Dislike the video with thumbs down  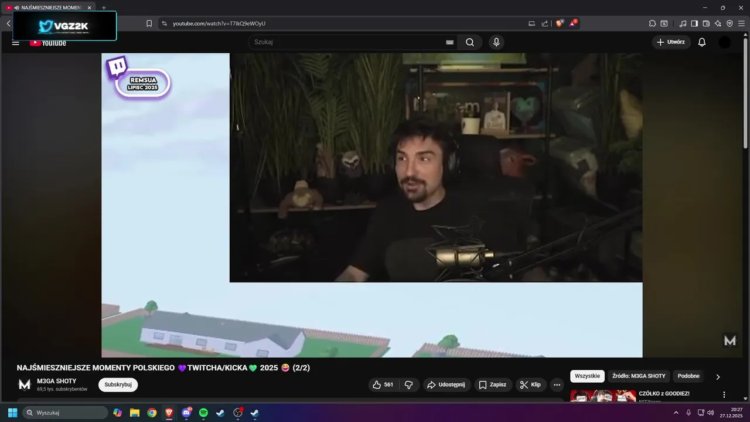pyautogui.click(x=408, y=384)
